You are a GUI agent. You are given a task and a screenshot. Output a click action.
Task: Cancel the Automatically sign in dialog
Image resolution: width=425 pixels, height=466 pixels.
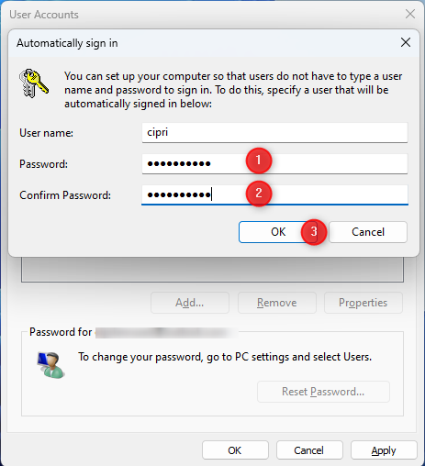point(368,232)
